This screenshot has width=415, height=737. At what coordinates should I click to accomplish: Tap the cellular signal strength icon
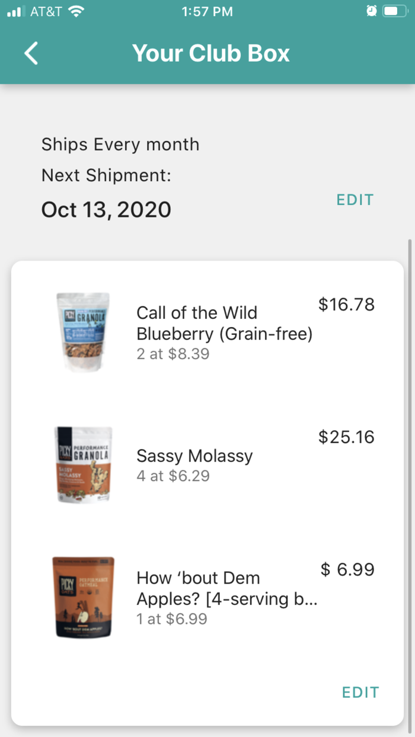click(14, 11)
